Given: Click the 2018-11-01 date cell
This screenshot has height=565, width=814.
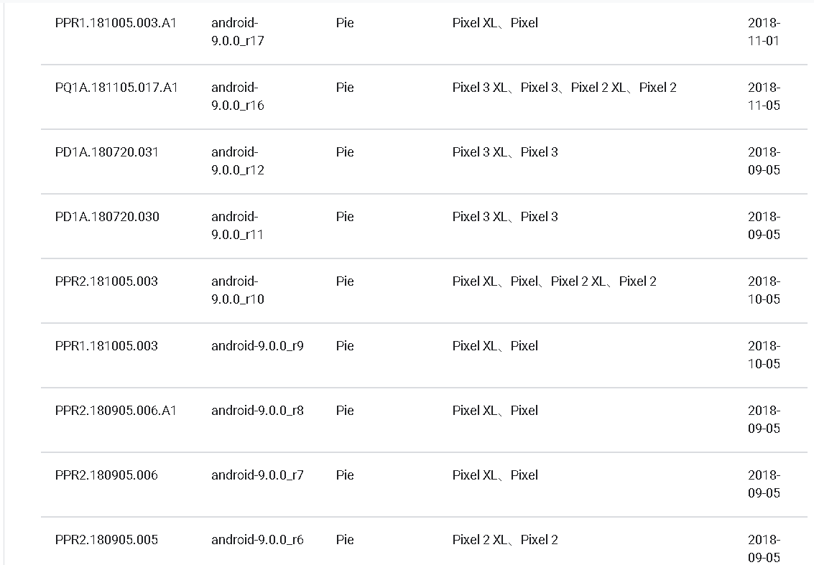Looking at the screenshot, I should pyautogui.click(x=764, y=32).
